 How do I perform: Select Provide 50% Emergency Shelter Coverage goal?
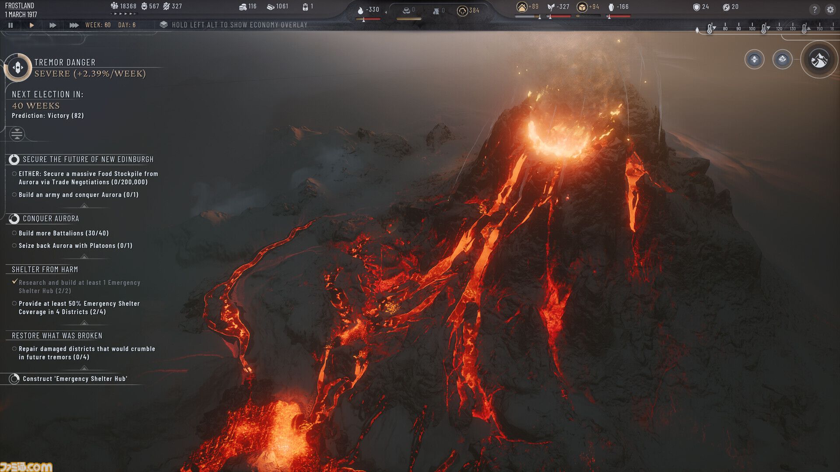pos(76,308)
